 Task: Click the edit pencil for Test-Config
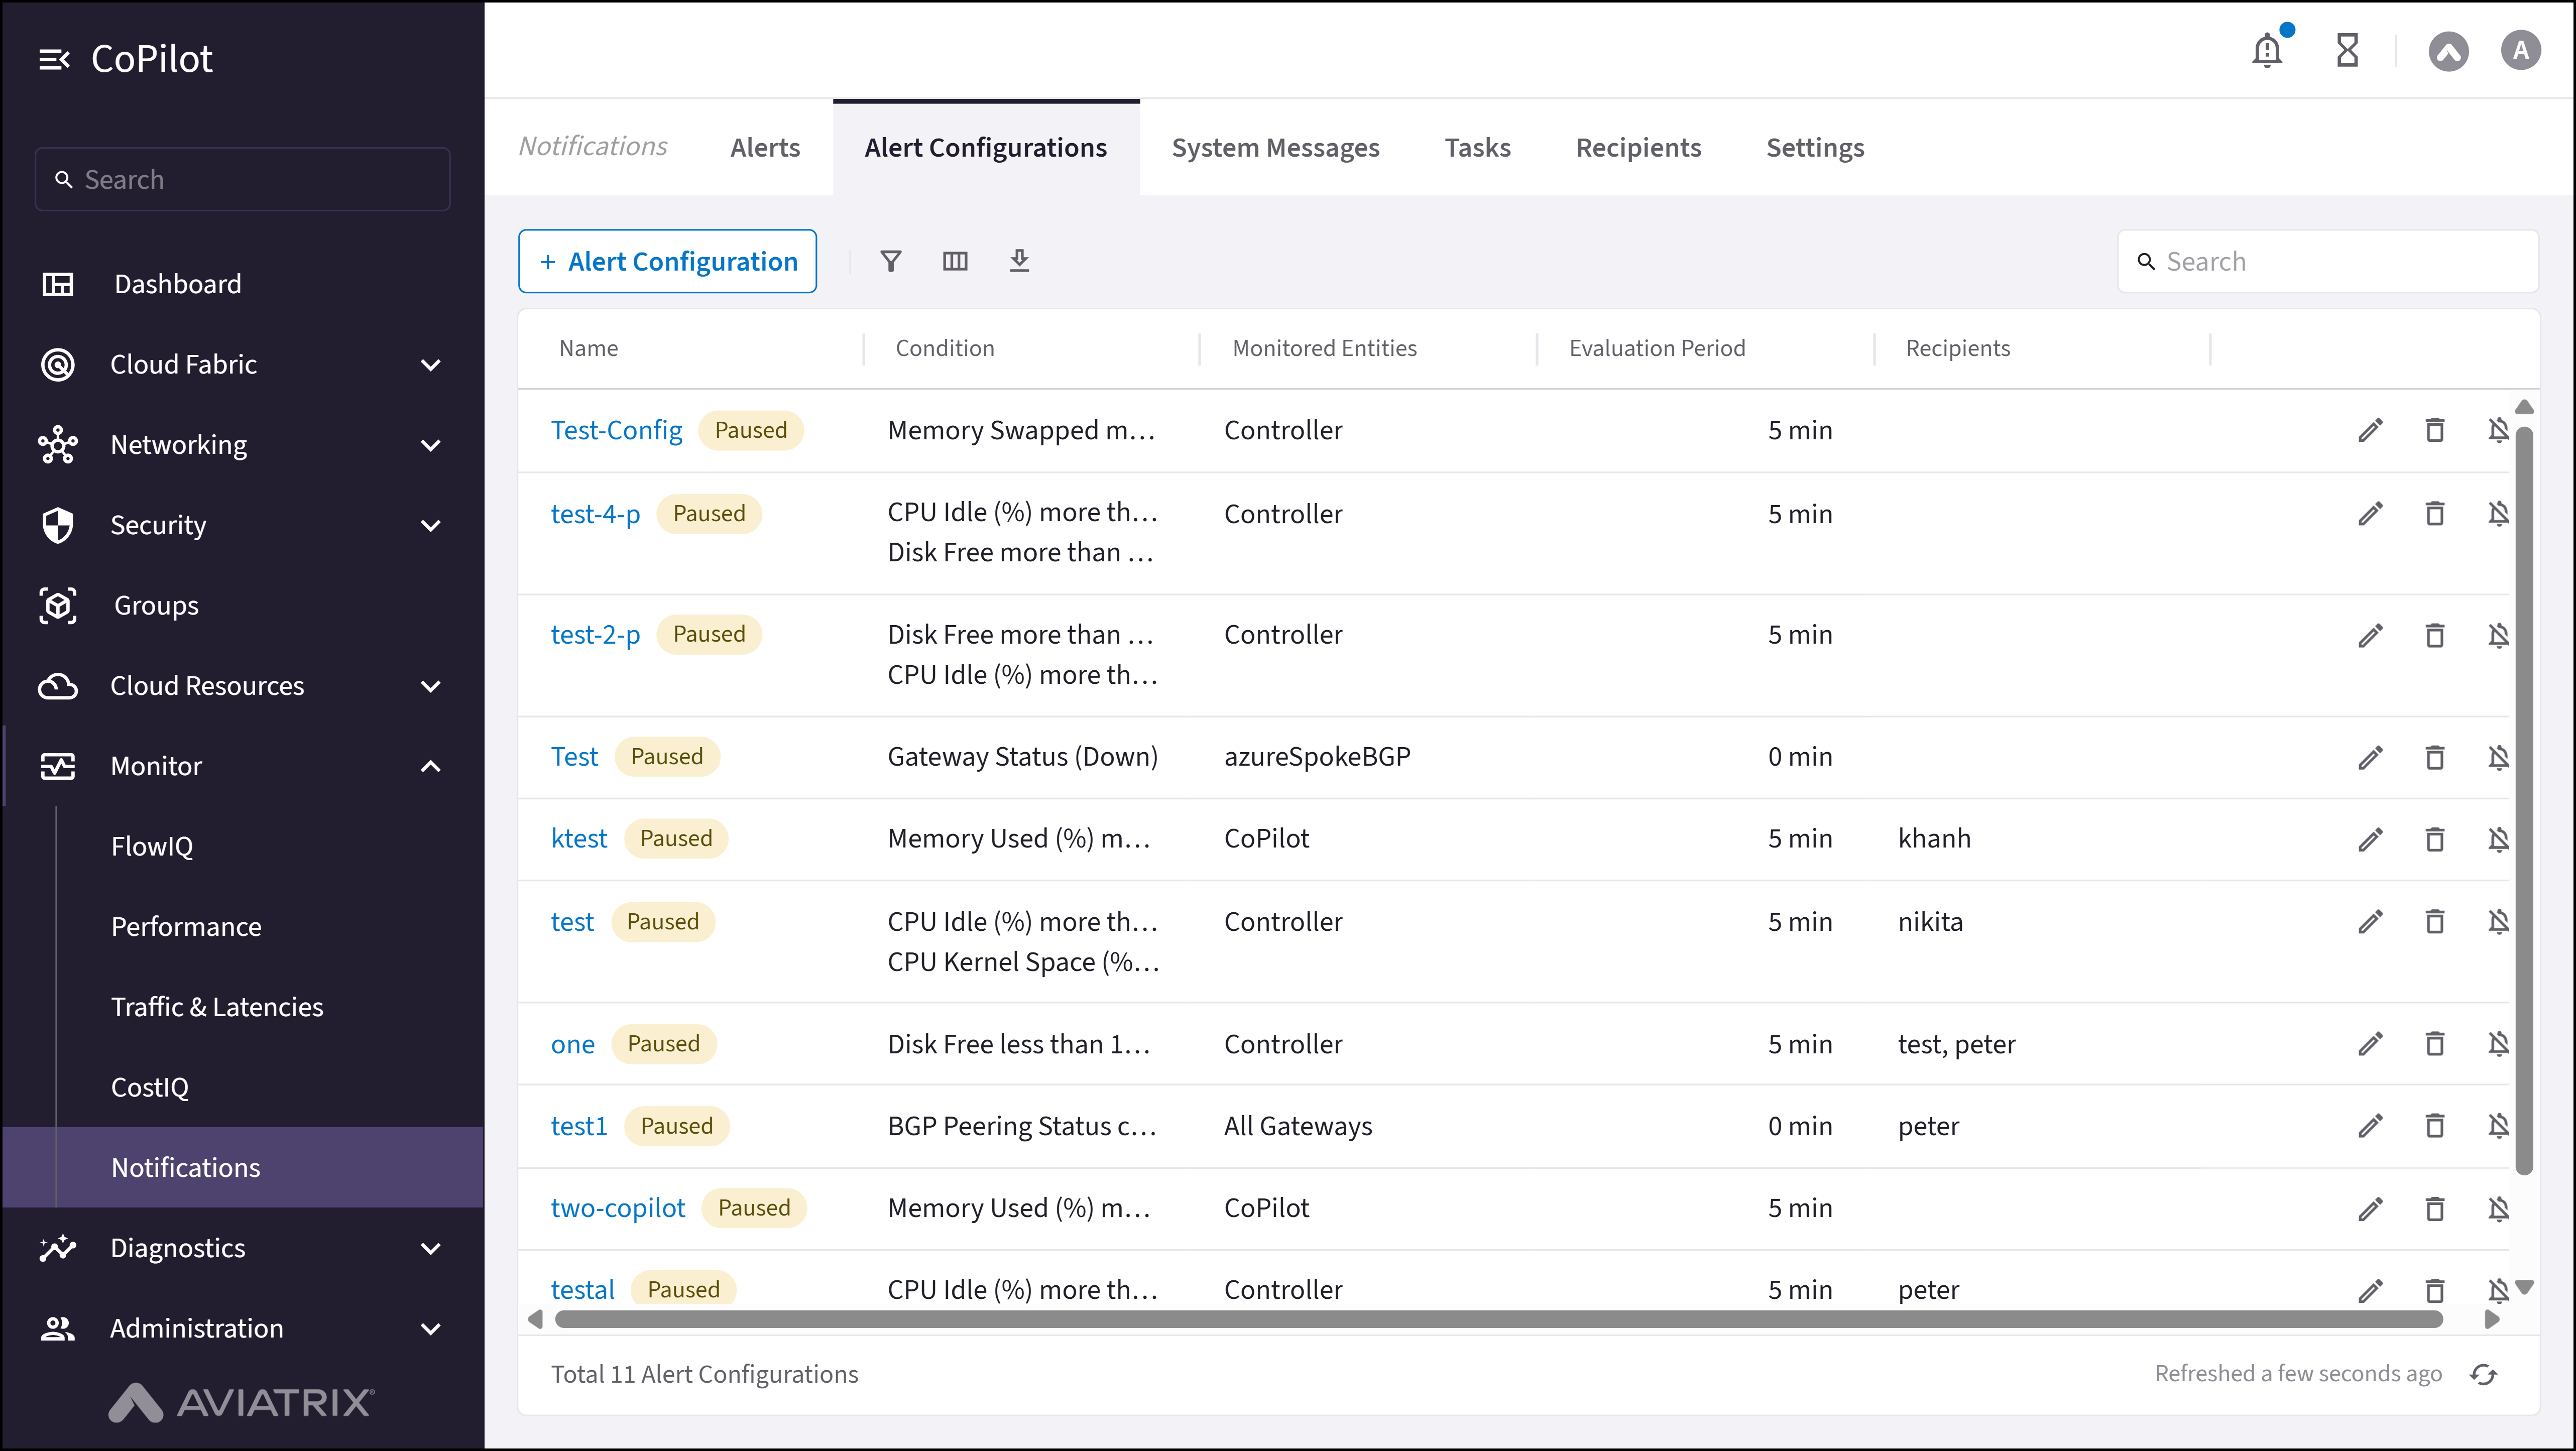pyautogui.click(x=2371, y=429)
